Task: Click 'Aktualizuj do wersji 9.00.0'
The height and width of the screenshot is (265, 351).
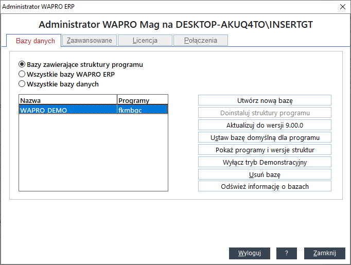Action: coord(265,125)
